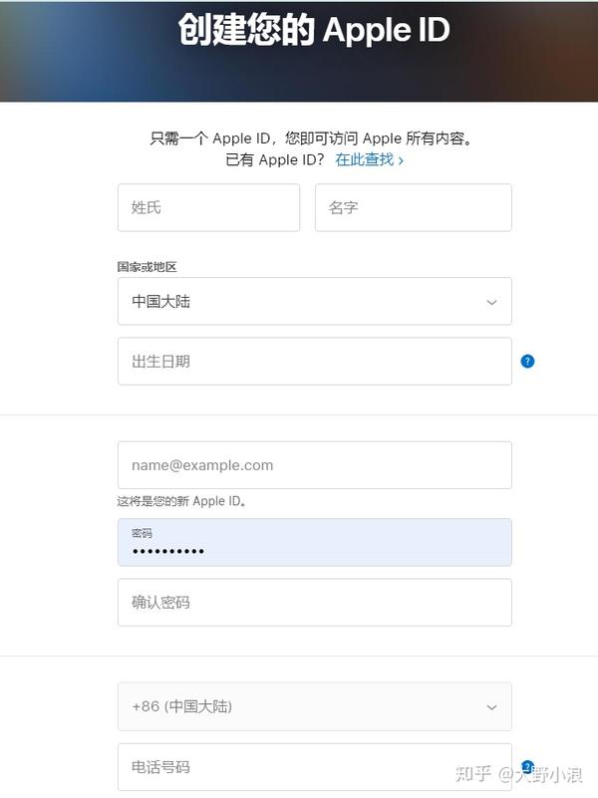Click the 确认密码 confirm password field
Screen dimensions: 598x798
click(x=315, y=603)
